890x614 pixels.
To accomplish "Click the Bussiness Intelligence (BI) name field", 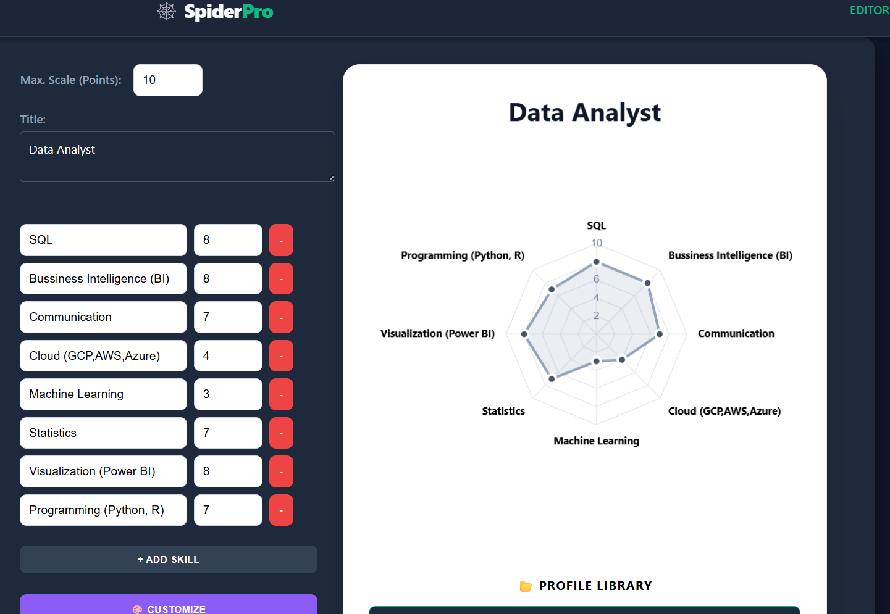I will coord(103,278).
